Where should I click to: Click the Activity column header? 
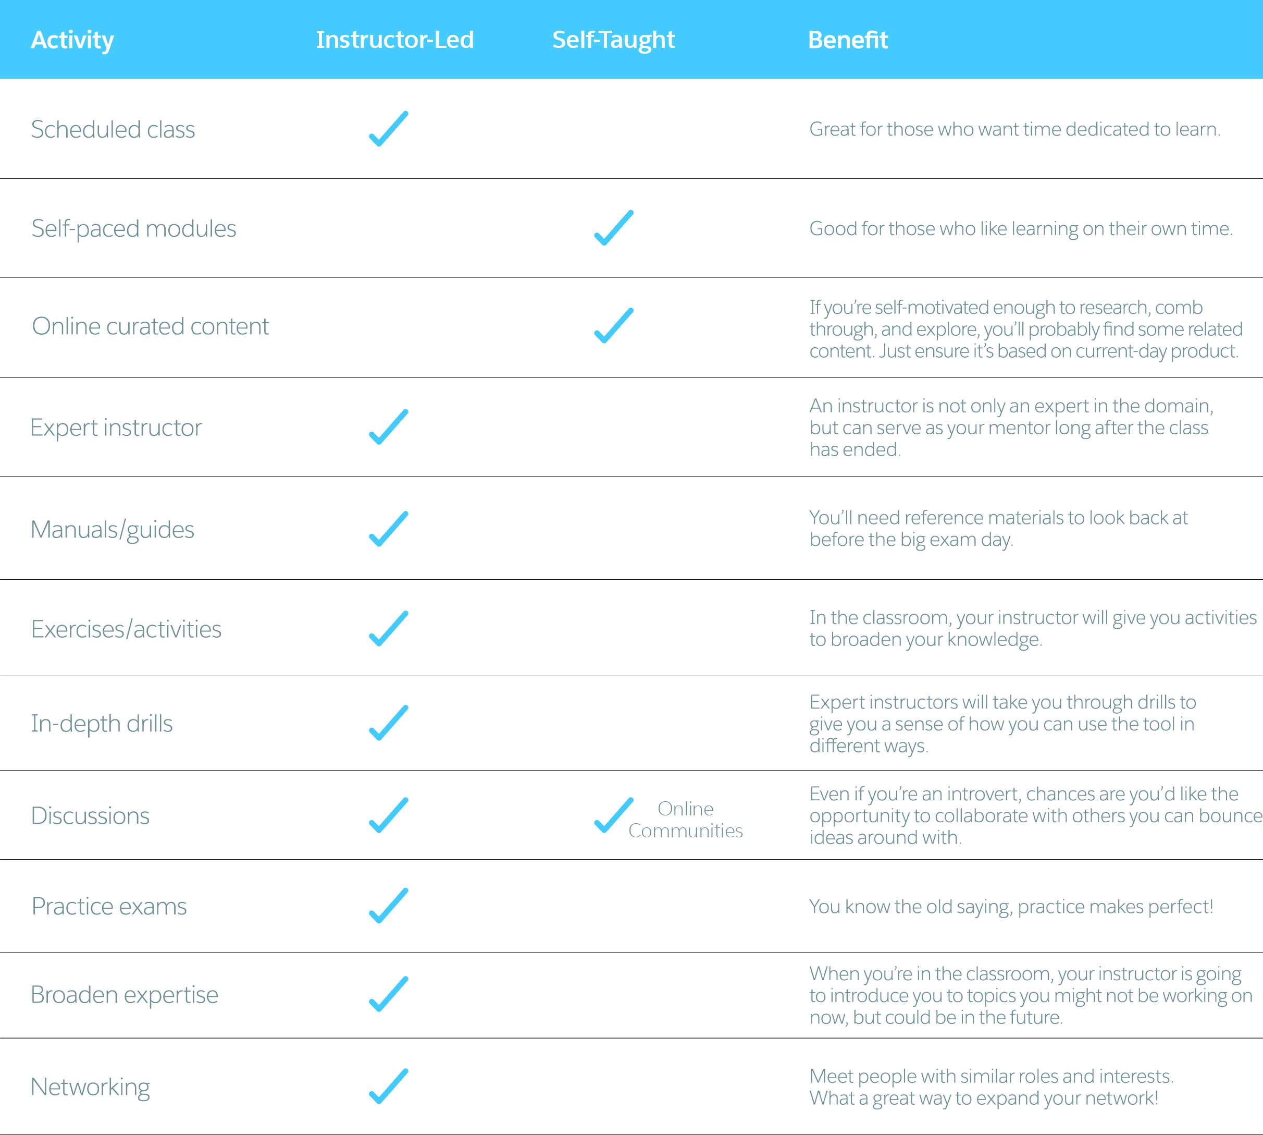pos(72,40)
